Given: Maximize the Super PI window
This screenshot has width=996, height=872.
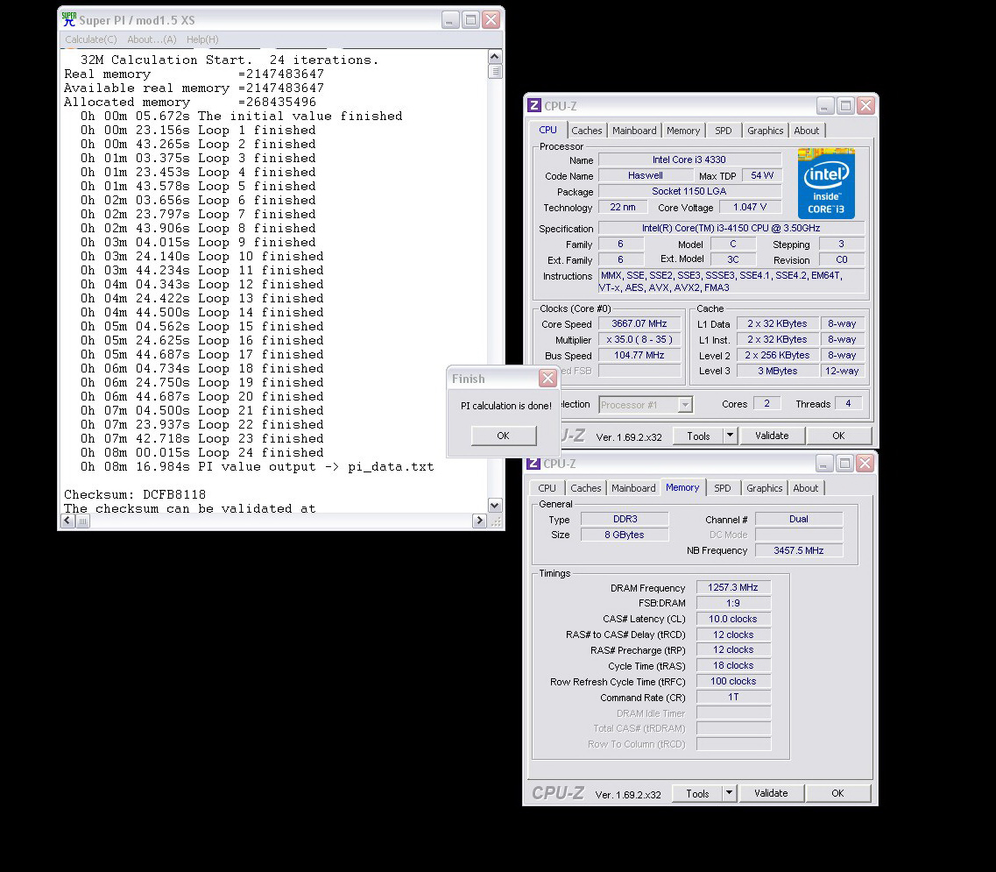Looking at the screenshot, I should [x=470, y=19].
